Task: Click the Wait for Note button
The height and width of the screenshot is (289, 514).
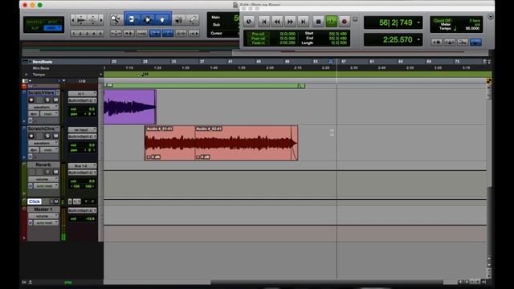Action: click(x=436, y=42)
